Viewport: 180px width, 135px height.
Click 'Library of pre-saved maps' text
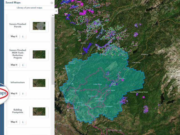pyautogui.click(x=29, y=8)
